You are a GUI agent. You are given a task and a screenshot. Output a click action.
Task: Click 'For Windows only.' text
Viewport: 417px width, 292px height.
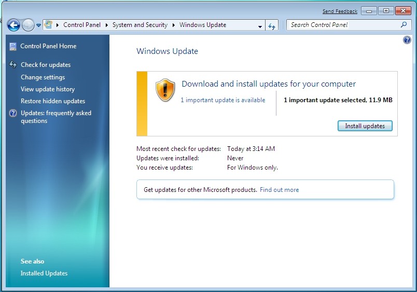[x=253, y=168]
